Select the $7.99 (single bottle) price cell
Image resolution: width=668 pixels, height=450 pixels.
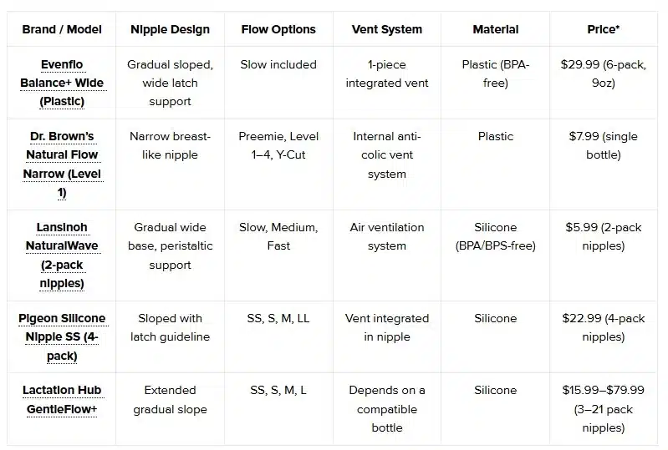(604, 145)
